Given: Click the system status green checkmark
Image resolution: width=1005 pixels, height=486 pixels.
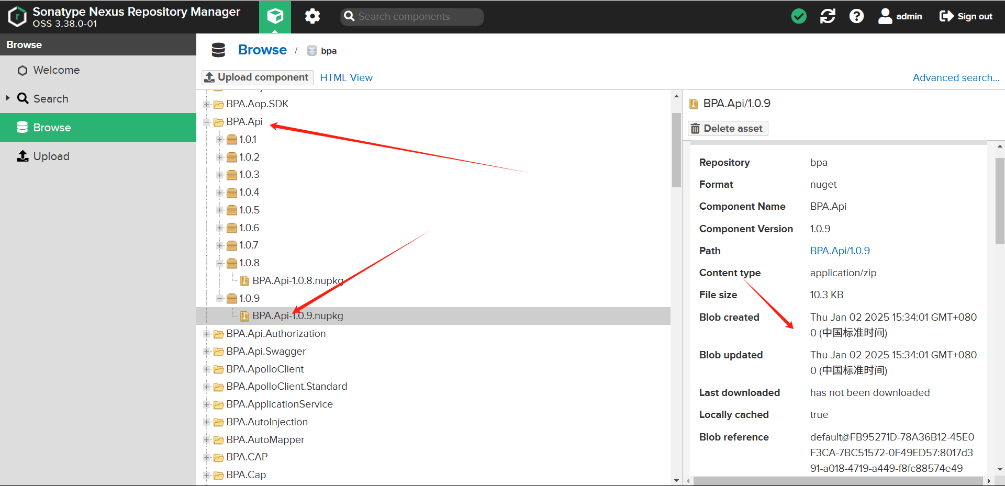Looking at the screenshot, I should pos(799,16).
